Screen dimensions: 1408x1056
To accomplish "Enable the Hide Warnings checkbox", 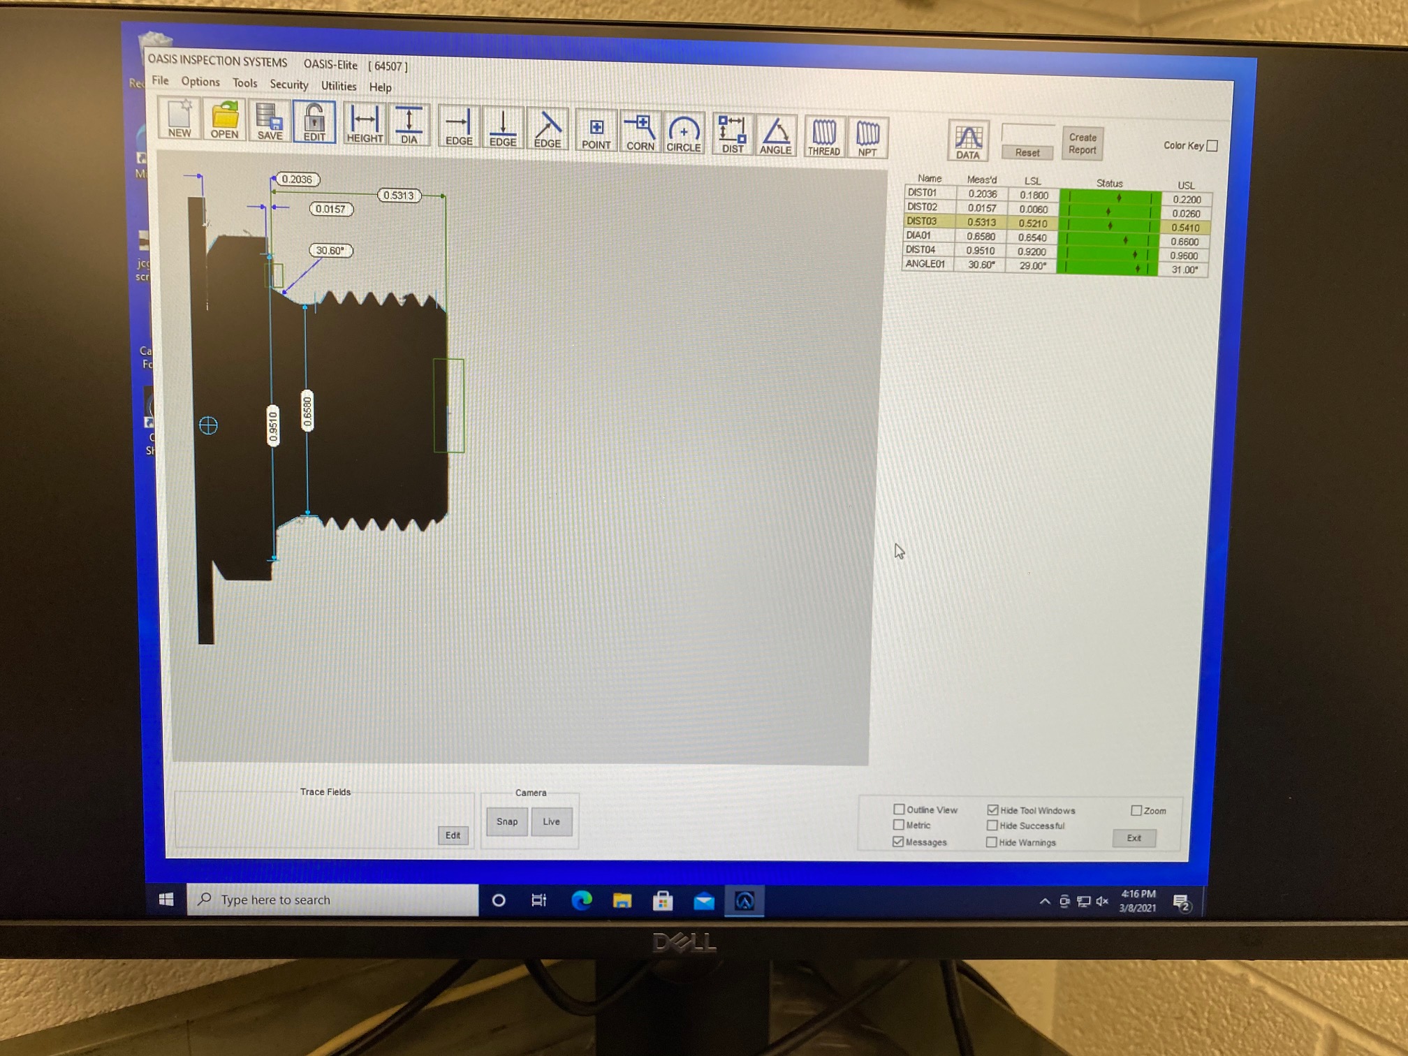I will click(991, 842).
